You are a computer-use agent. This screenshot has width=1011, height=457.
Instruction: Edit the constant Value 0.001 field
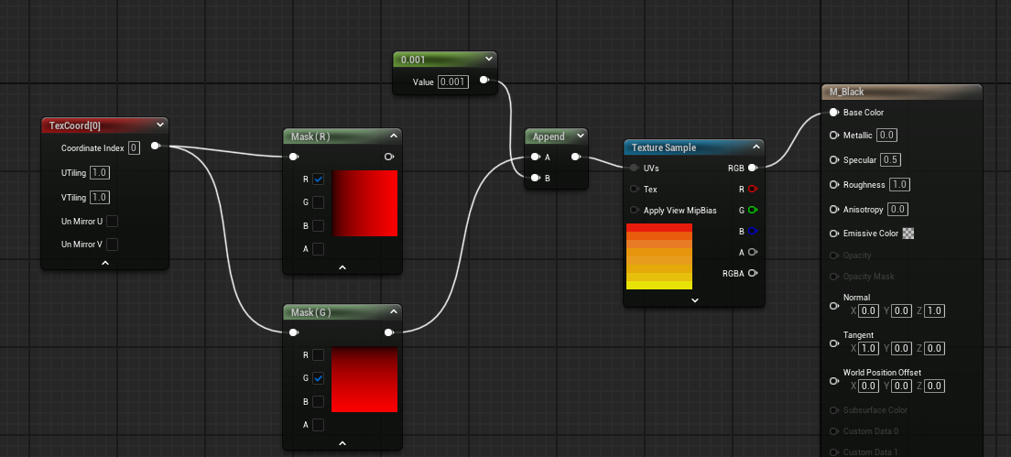click(x=453, y=82)
